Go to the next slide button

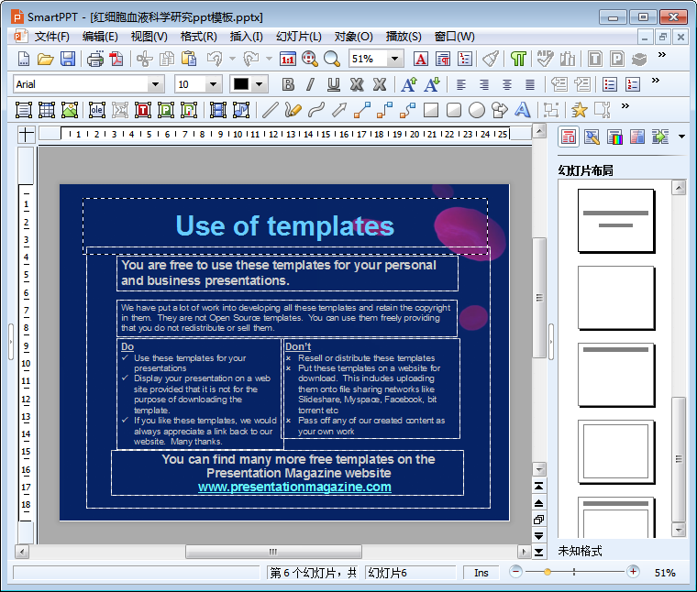[538, 535]
